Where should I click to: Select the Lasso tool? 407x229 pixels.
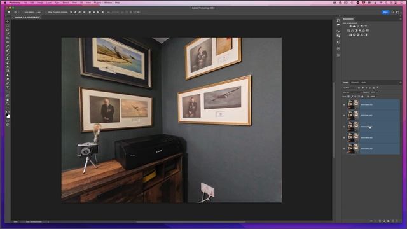8,30
